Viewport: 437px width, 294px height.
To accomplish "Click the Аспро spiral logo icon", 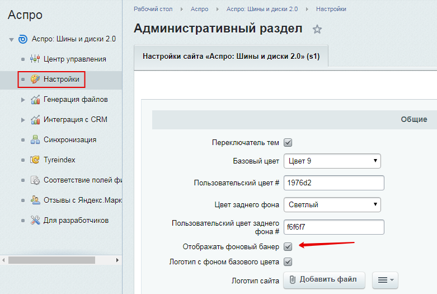I will point(23,39).
